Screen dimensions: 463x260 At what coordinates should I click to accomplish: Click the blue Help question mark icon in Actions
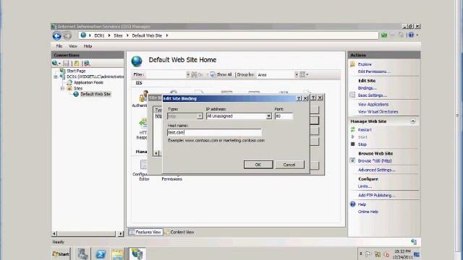coord(352,204)
